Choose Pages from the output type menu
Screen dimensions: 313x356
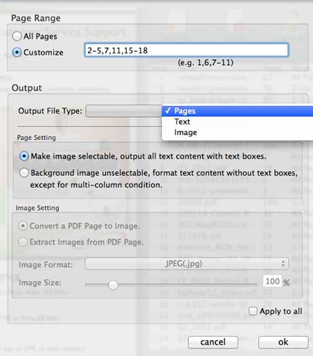tap(238, 111)
